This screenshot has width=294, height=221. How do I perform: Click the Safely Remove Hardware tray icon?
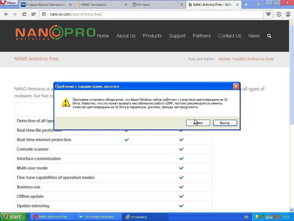(x=262, y=217)
